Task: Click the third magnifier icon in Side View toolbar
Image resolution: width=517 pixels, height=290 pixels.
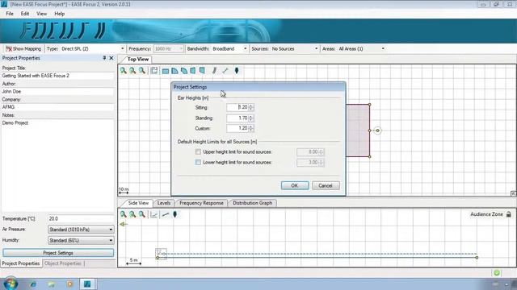Action: (x=142, y=214)
